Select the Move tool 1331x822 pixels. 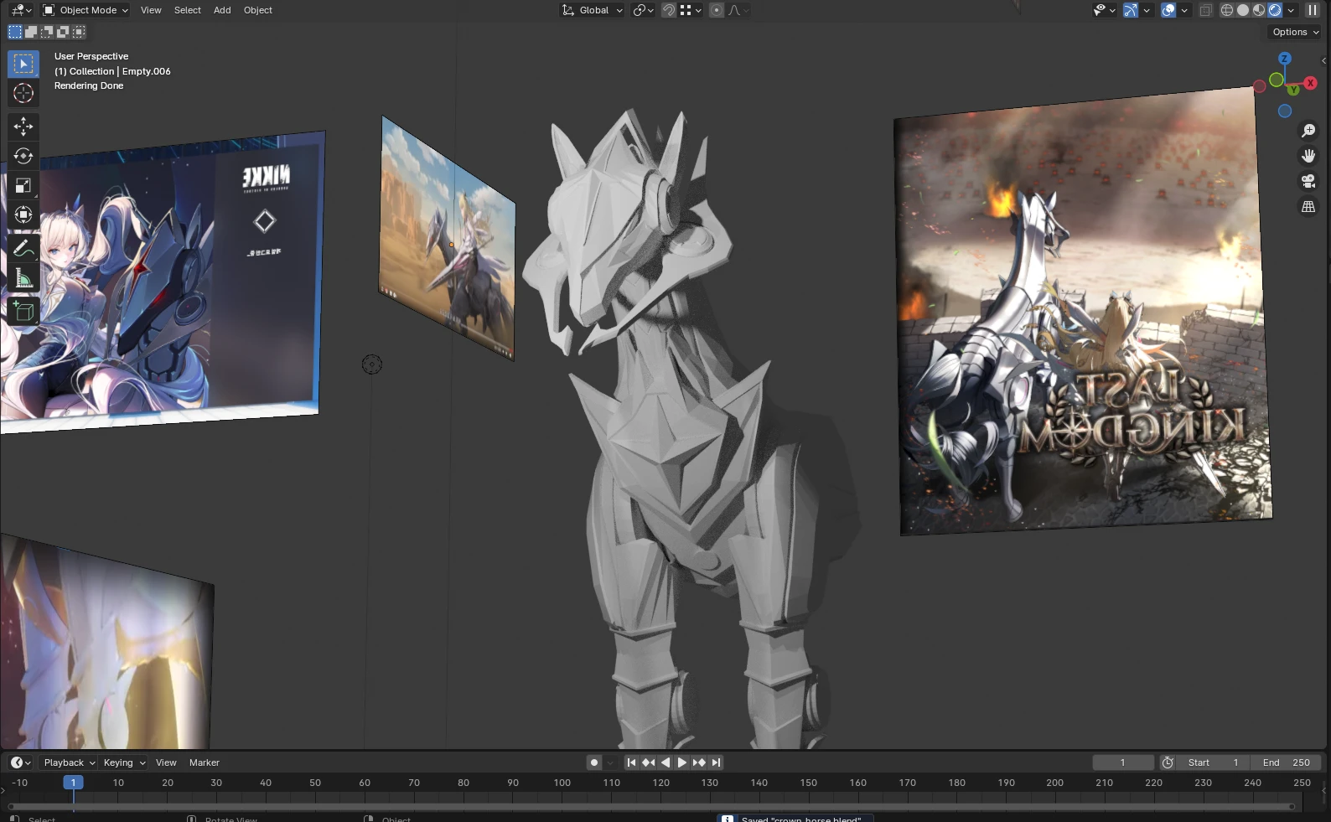pos(23,127)
